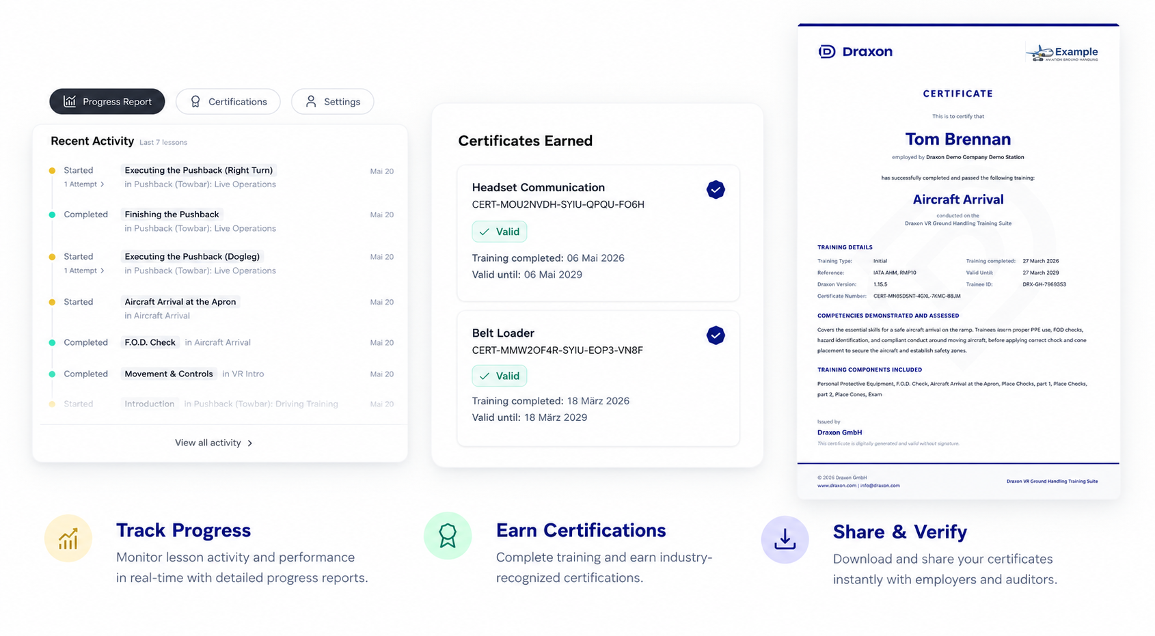This screenshot has width=1155, height=636.
Task: Open the Movement & Controls lesson
Action: (169, 374)
